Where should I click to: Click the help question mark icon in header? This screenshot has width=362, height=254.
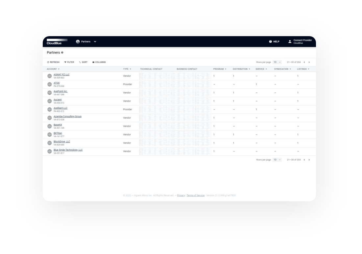[x=270, y=41]
